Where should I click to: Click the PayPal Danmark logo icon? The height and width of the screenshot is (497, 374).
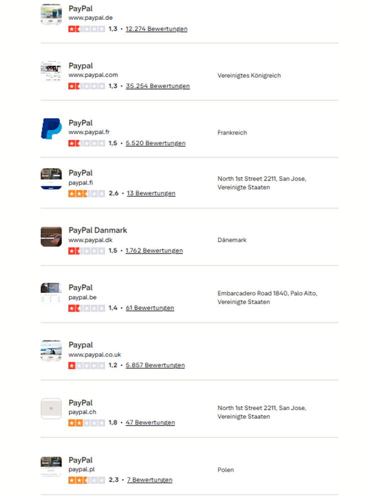(x=51, y=236)
